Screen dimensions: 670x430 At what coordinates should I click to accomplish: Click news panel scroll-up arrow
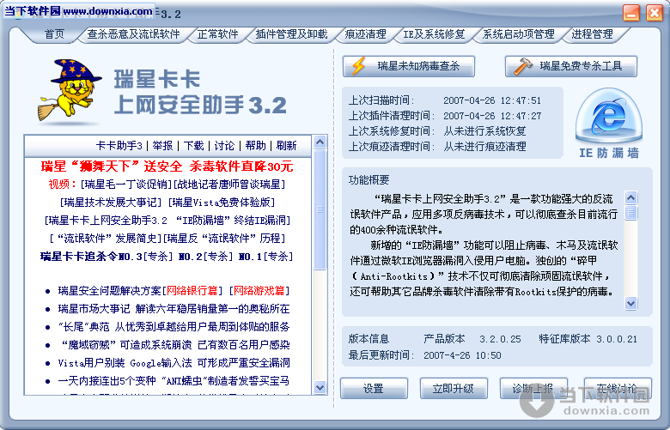(x=320, y=142)
